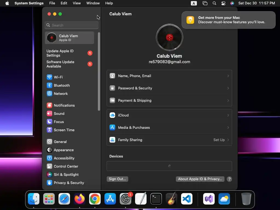Launch Finder from the Dock

34,199
